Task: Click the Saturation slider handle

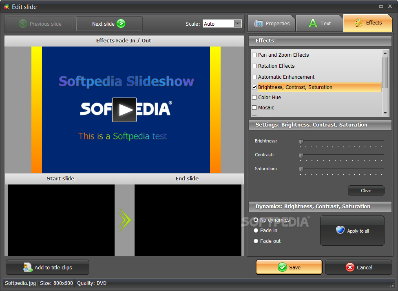Action: pos(301,169)
